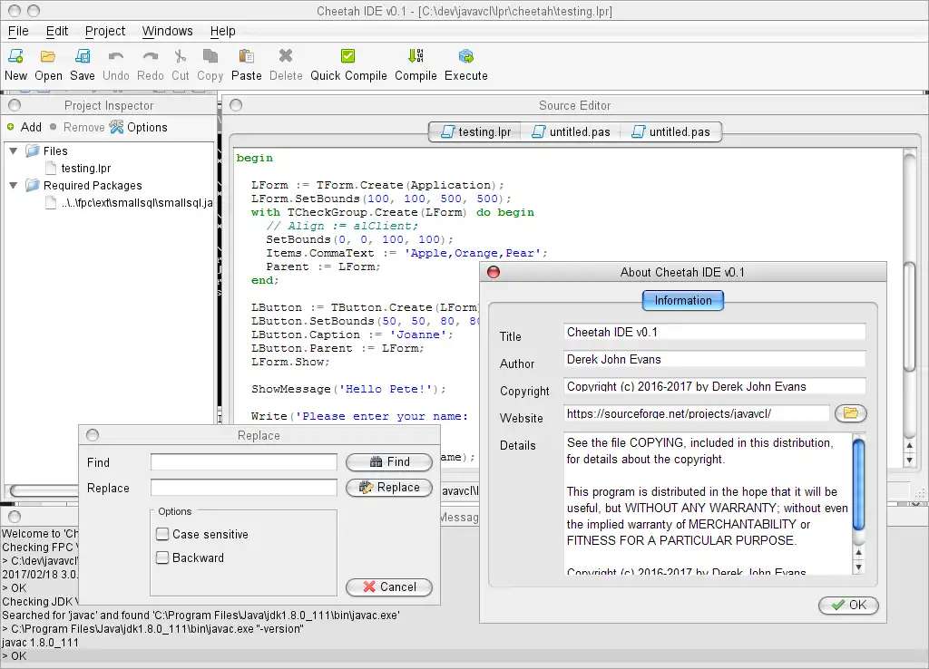
Task: Click the 'begin' keyword on first line
Action: pos(255,158)
